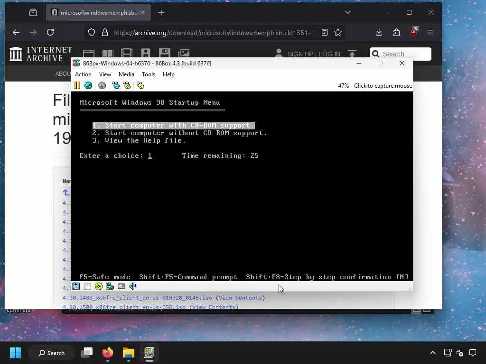This screenshot has height=364, width=486.
Task: Click the sound speaker status icon in 86Box
Action: pyautogui.click(x=133, y=286)
